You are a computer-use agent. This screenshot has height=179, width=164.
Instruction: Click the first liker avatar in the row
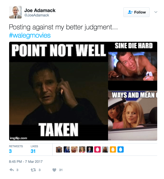click(x=59, y=149)
